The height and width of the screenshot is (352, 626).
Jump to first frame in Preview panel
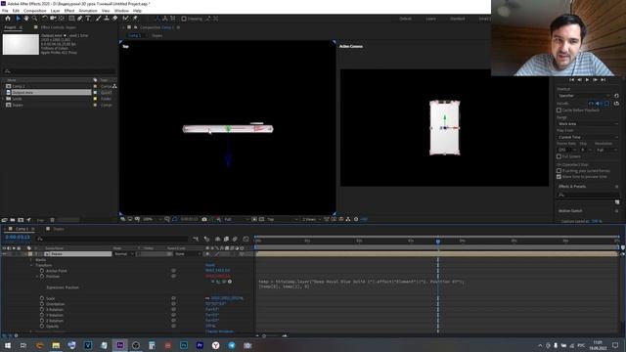click(x=571, y=80)
